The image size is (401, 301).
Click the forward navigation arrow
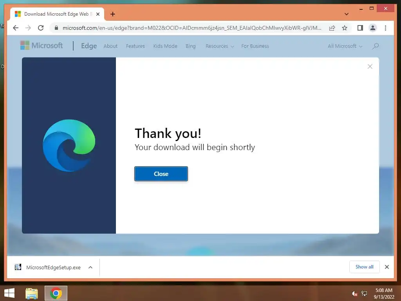pyautogui.click(x=28, y=28)
